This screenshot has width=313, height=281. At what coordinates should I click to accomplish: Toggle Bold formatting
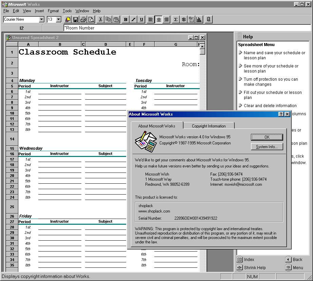[x=125, y=19]
